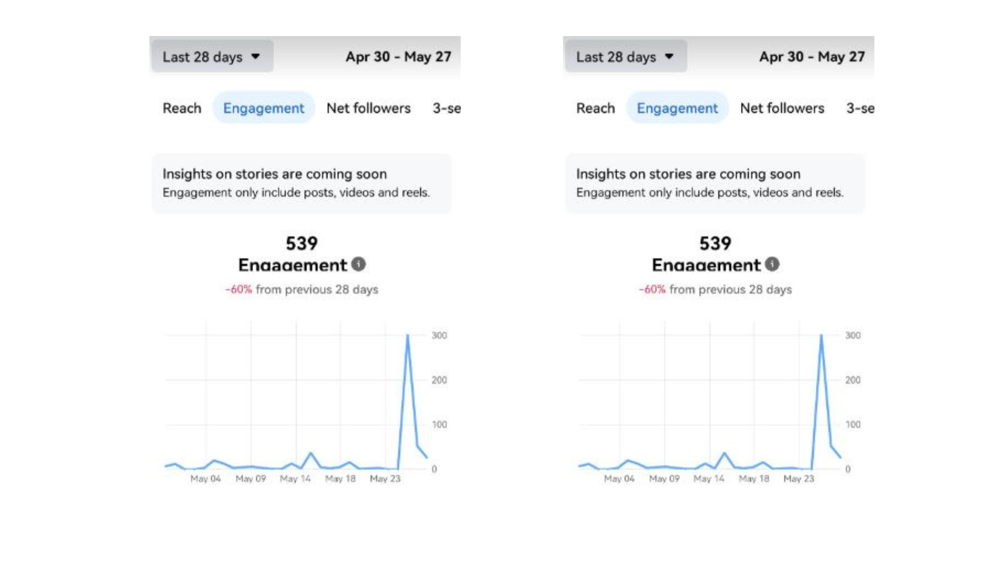Select the cut-off 3-se tab in left panel
Screen dimensions: 1004x564
click(447, 108)
